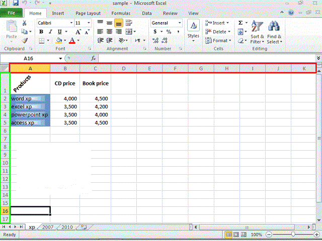
Task: Expand the Delete cells dropdown
Action: click(229, 32)
